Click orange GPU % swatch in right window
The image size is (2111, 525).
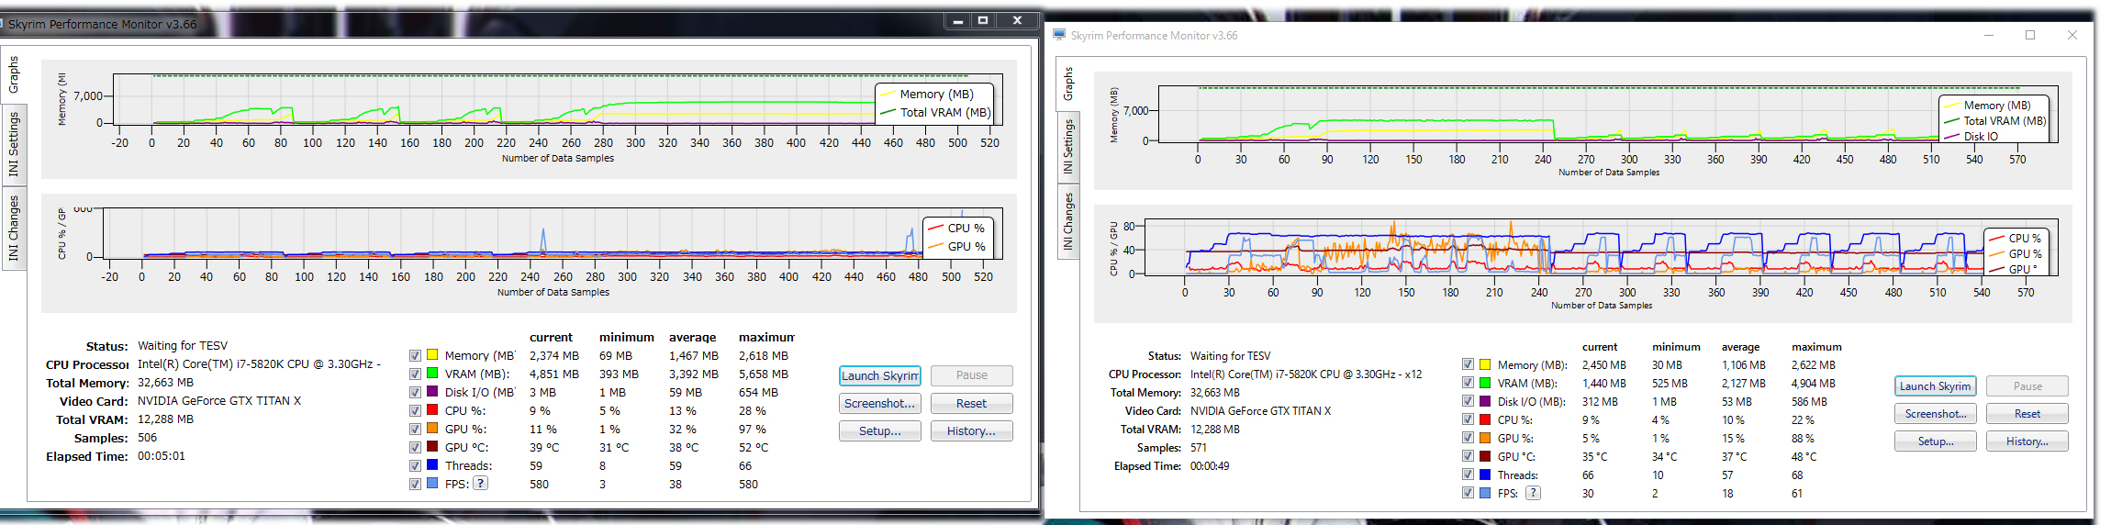tap(1485, 438)
